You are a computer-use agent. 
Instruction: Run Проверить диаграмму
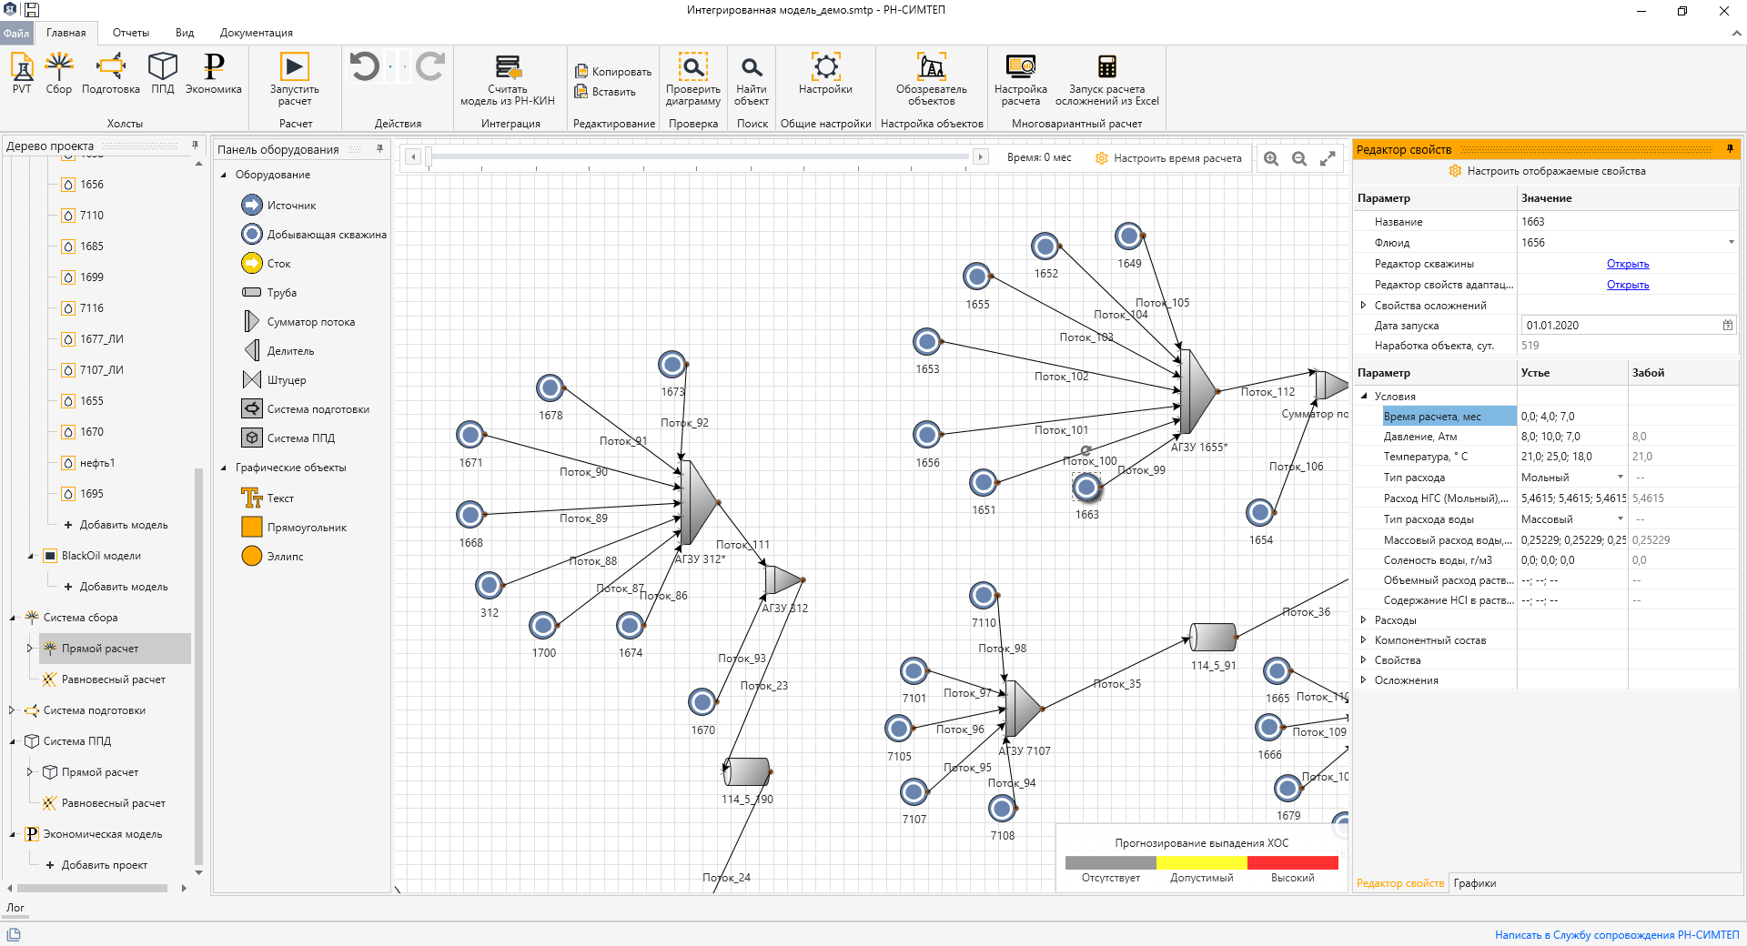(693, 79)
